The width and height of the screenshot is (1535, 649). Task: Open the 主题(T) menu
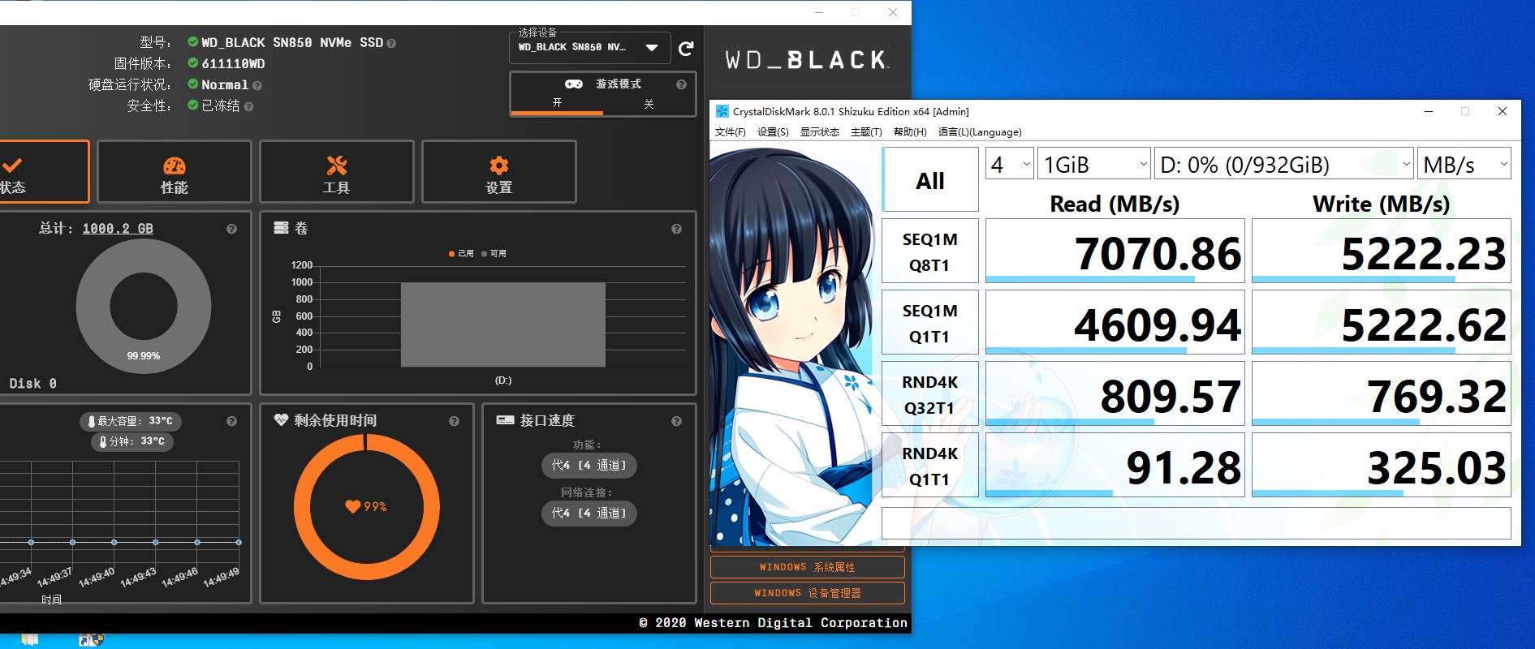[x=866, y=132]
